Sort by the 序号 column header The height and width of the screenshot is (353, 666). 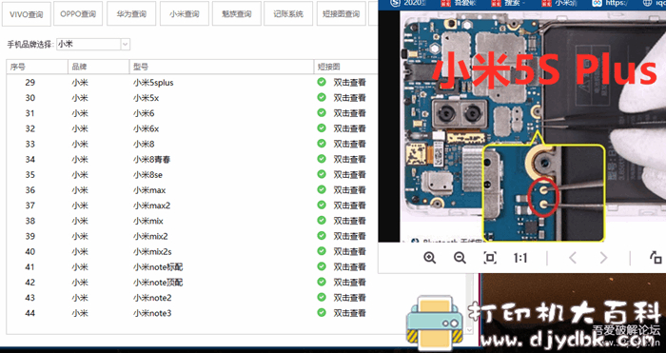click(37, 67)
